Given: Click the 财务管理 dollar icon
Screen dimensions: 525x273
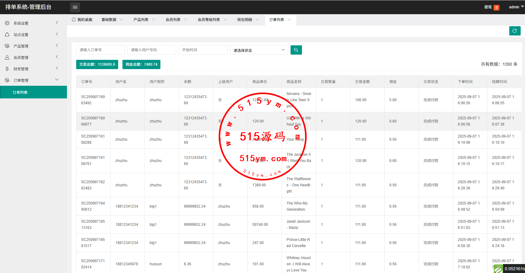Looking at the screenshot, I should pos(7,69).
